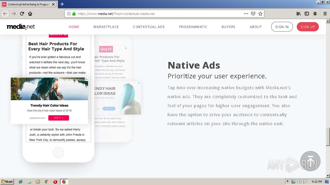Show site information icon in address bar

click(69, 14)
